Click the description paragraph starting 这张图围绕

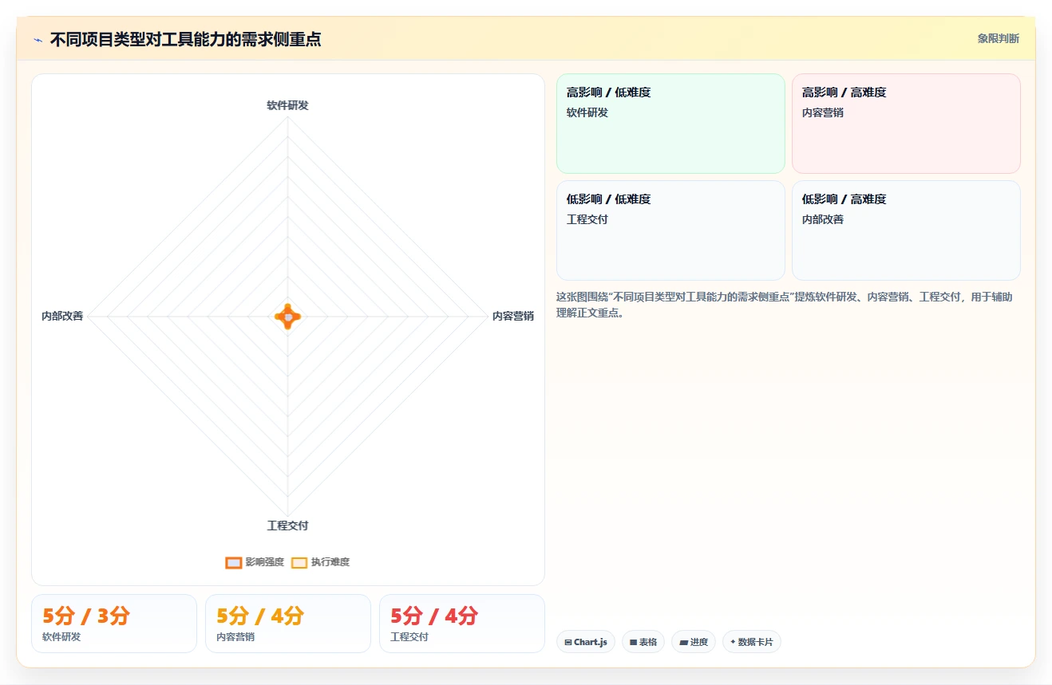[x=785, y=305]
